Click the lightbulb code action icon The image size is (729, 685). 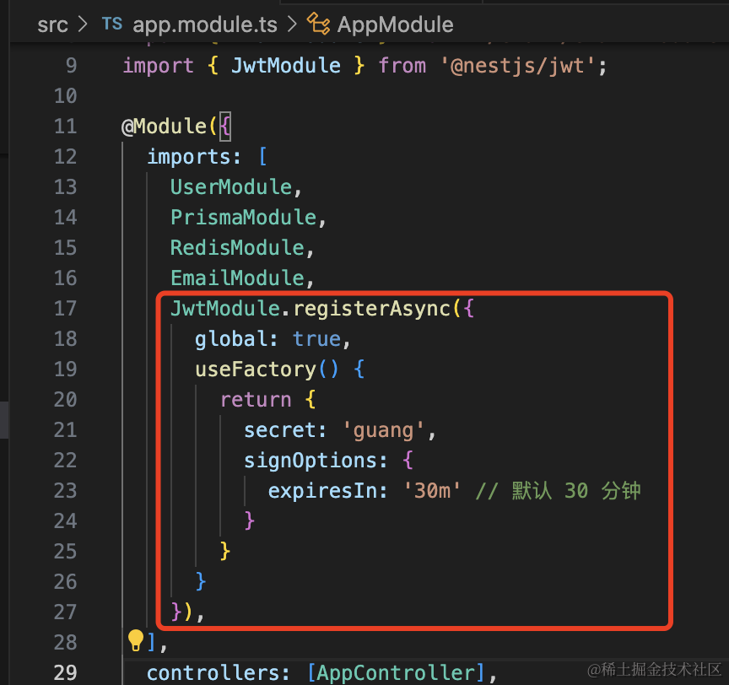[135, 641]
